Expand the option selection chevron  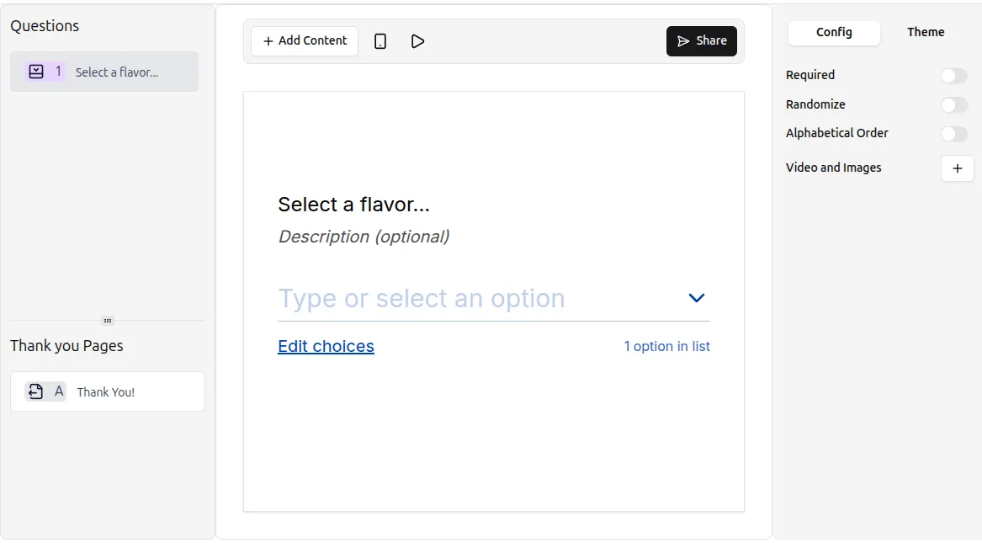click(696, 298)
